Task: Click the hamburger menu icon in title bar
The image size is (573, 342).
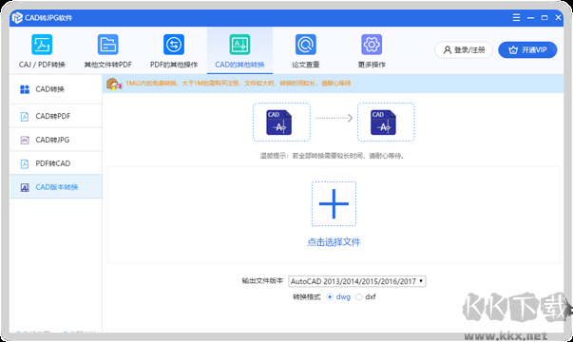Action: pos(516,17)
